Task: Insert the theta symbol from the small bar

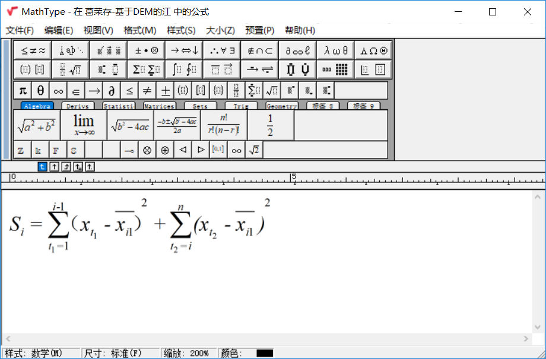Action: pyautogui.click(x=40, y=90)
